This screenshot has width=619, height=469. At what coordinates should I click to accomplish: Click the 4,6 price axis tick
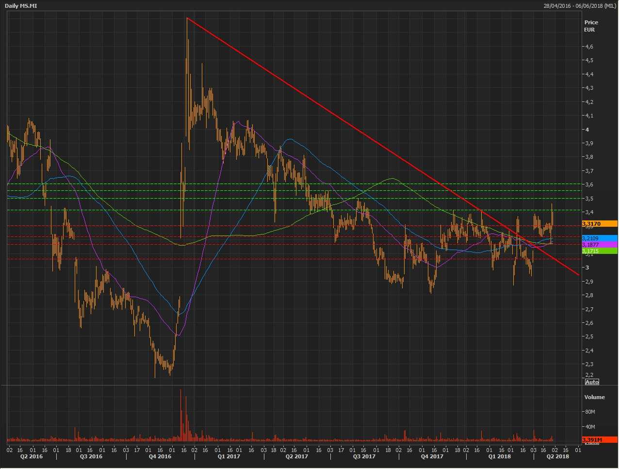(589, 47)
